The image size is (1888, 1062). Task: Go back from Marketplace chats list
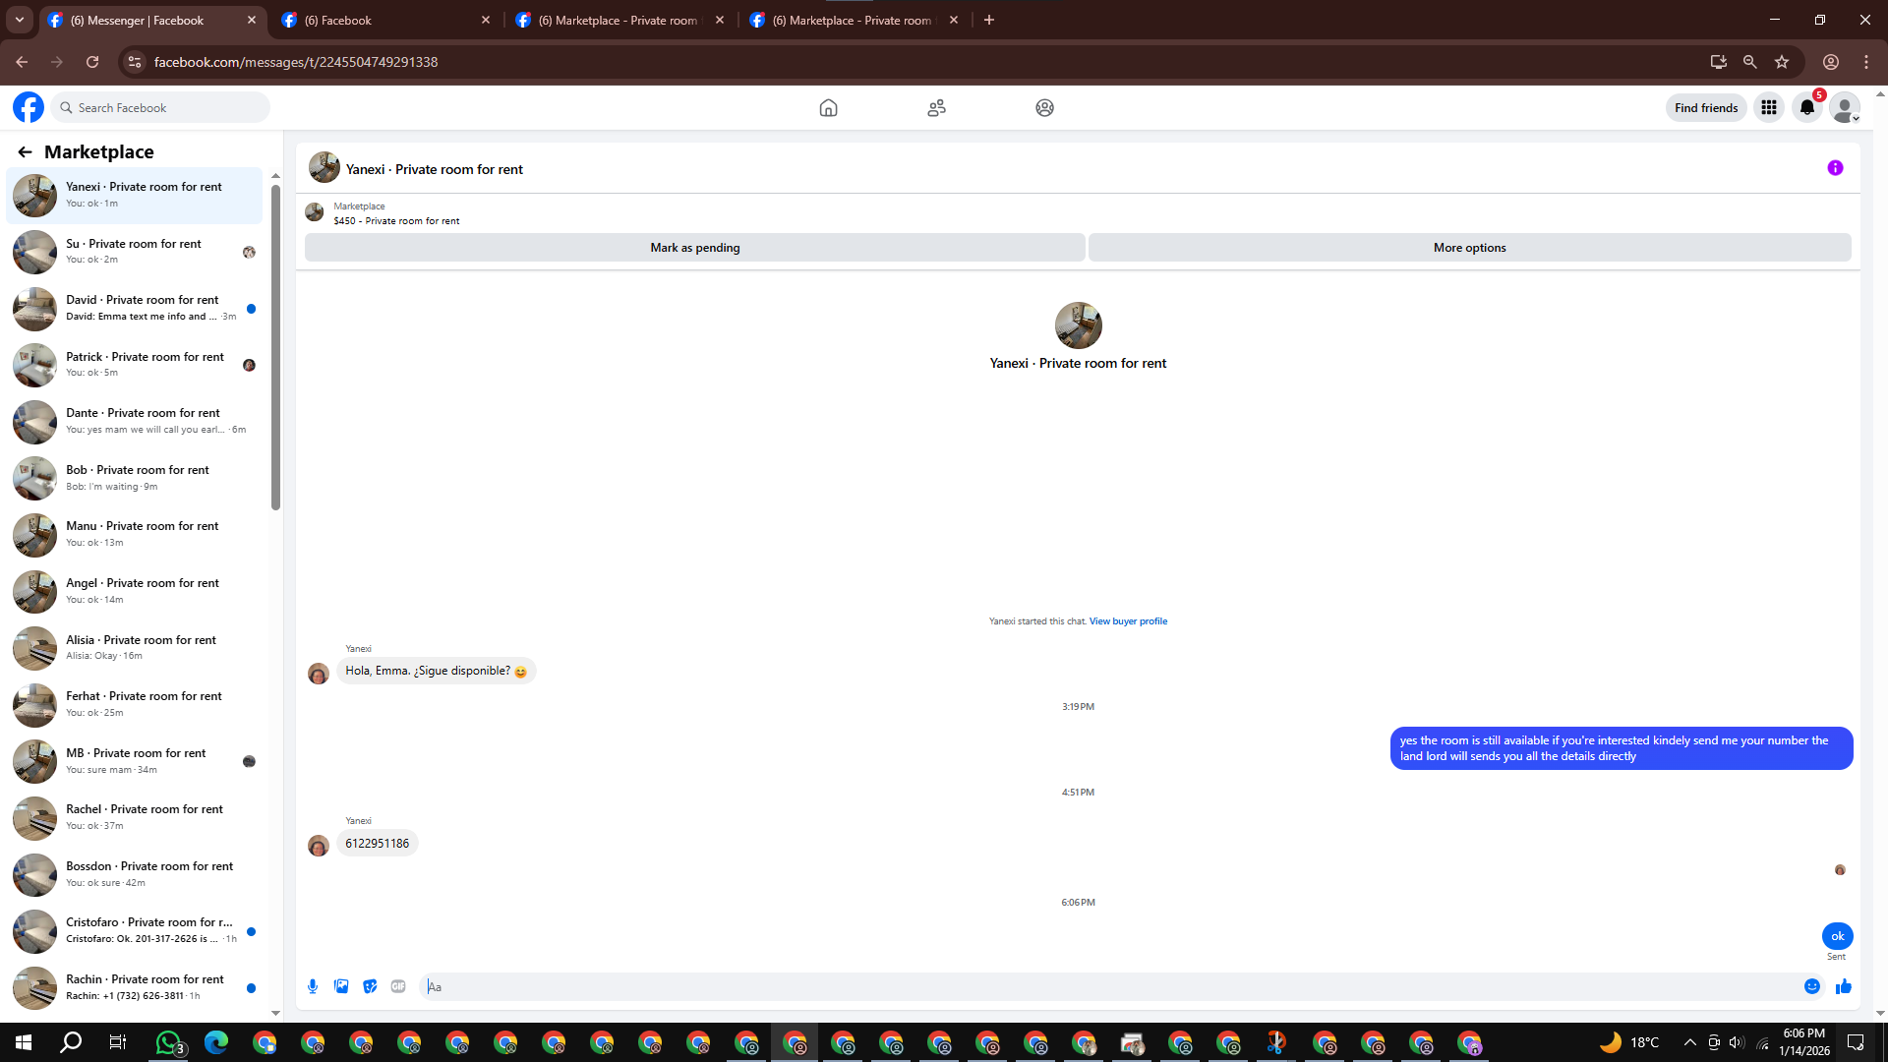click(25, 151)
